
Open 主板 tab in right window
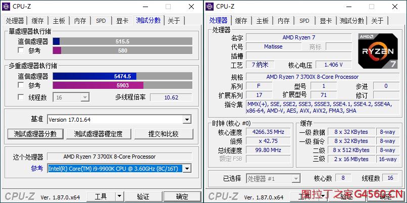tap(263, 21)
